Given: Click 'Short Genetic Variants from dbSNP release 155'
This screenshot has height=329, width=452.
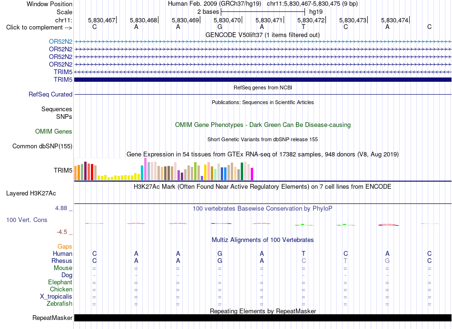Looking at the screenshot, I should coord(263,139).
